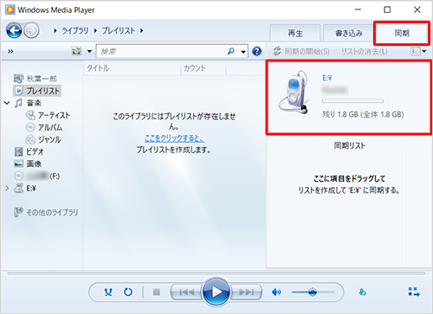433x314 pixels.
Task: Click the Windows Media Player title icon
Action: point(10,10)
